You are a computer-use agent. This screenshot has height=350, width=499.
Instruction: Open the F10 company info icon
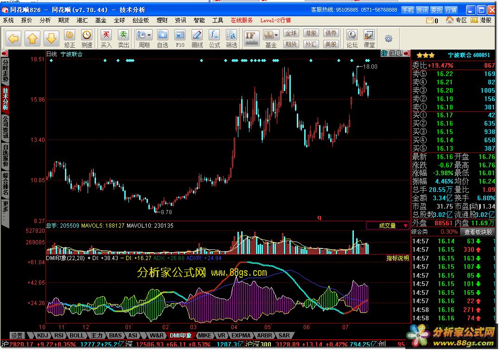click(x=180, y=39)
